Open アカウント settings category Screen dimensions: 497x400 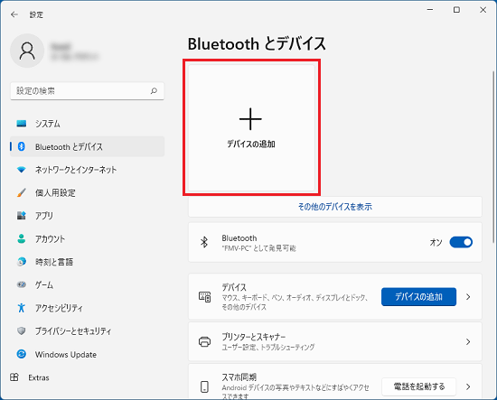pyautogui.click(x=87, y=238)
